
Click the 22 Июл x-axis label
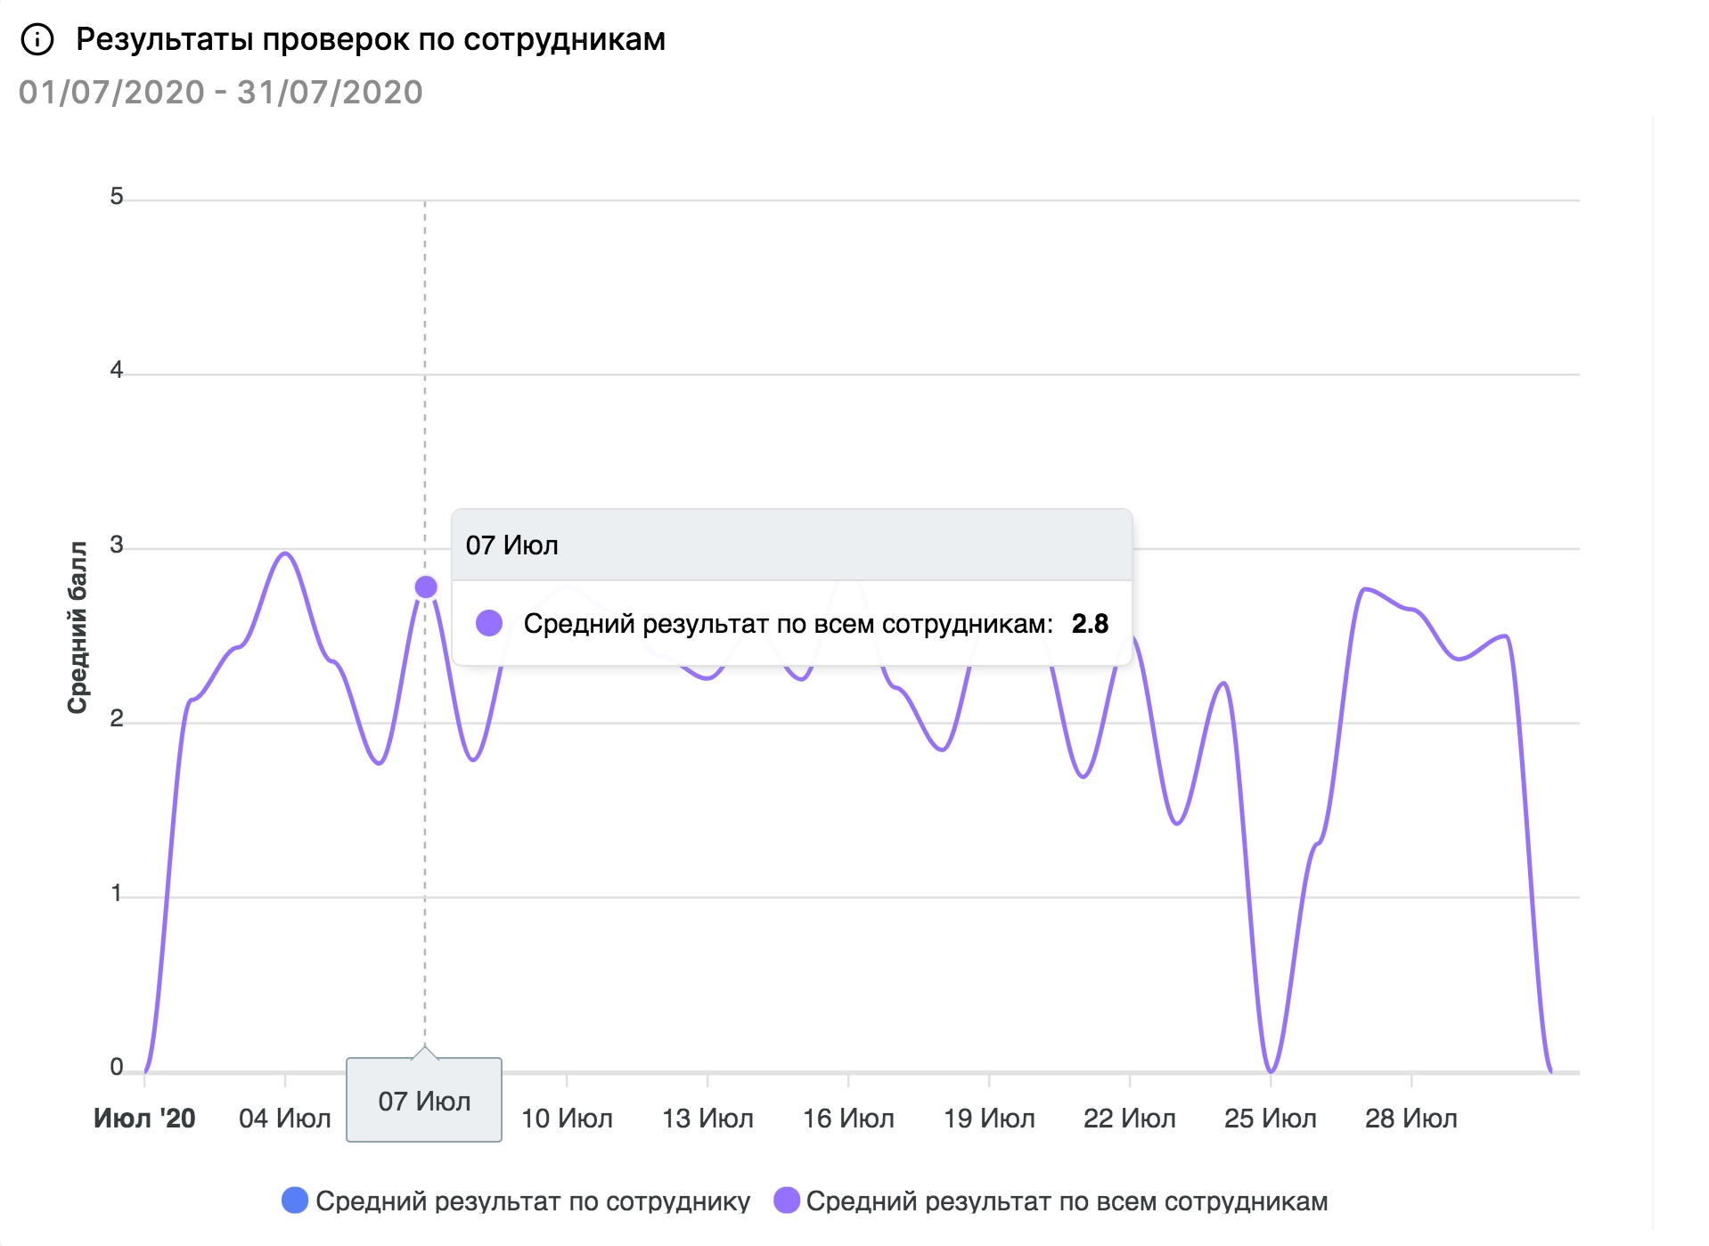[1130, 1118]
